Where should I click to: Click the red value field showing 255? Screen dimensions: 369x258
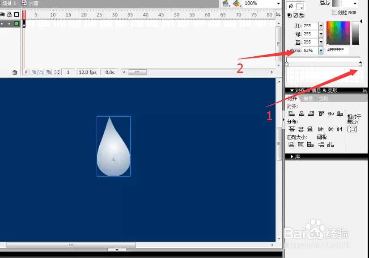click(310, 26)
